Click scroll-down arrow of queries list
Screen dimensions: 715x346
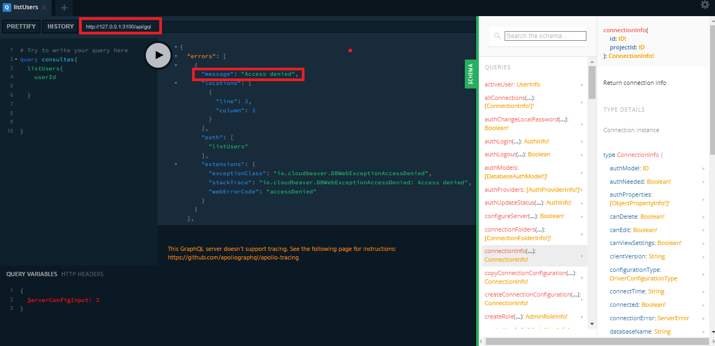[592, 324]
